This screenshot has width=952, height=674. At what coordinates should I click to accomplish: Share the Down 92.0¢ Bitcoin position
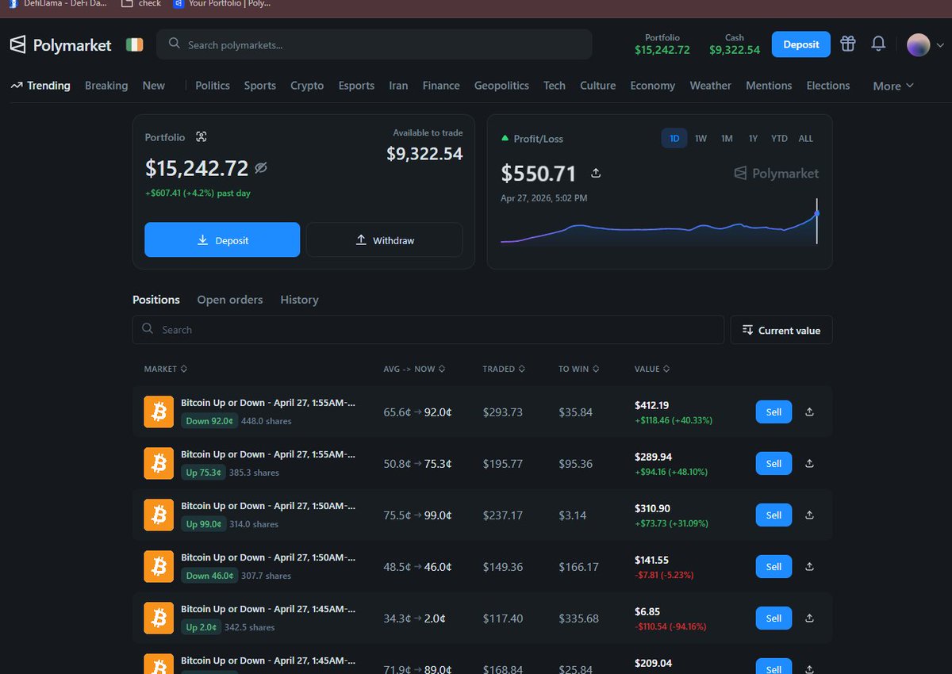[809, 412]
